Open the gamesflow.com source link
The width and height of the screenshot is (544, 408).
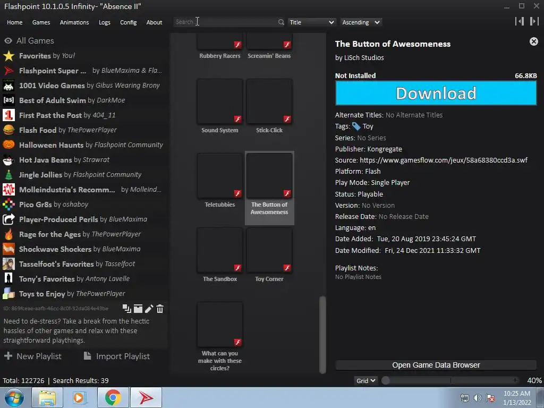tap(444, 160)
